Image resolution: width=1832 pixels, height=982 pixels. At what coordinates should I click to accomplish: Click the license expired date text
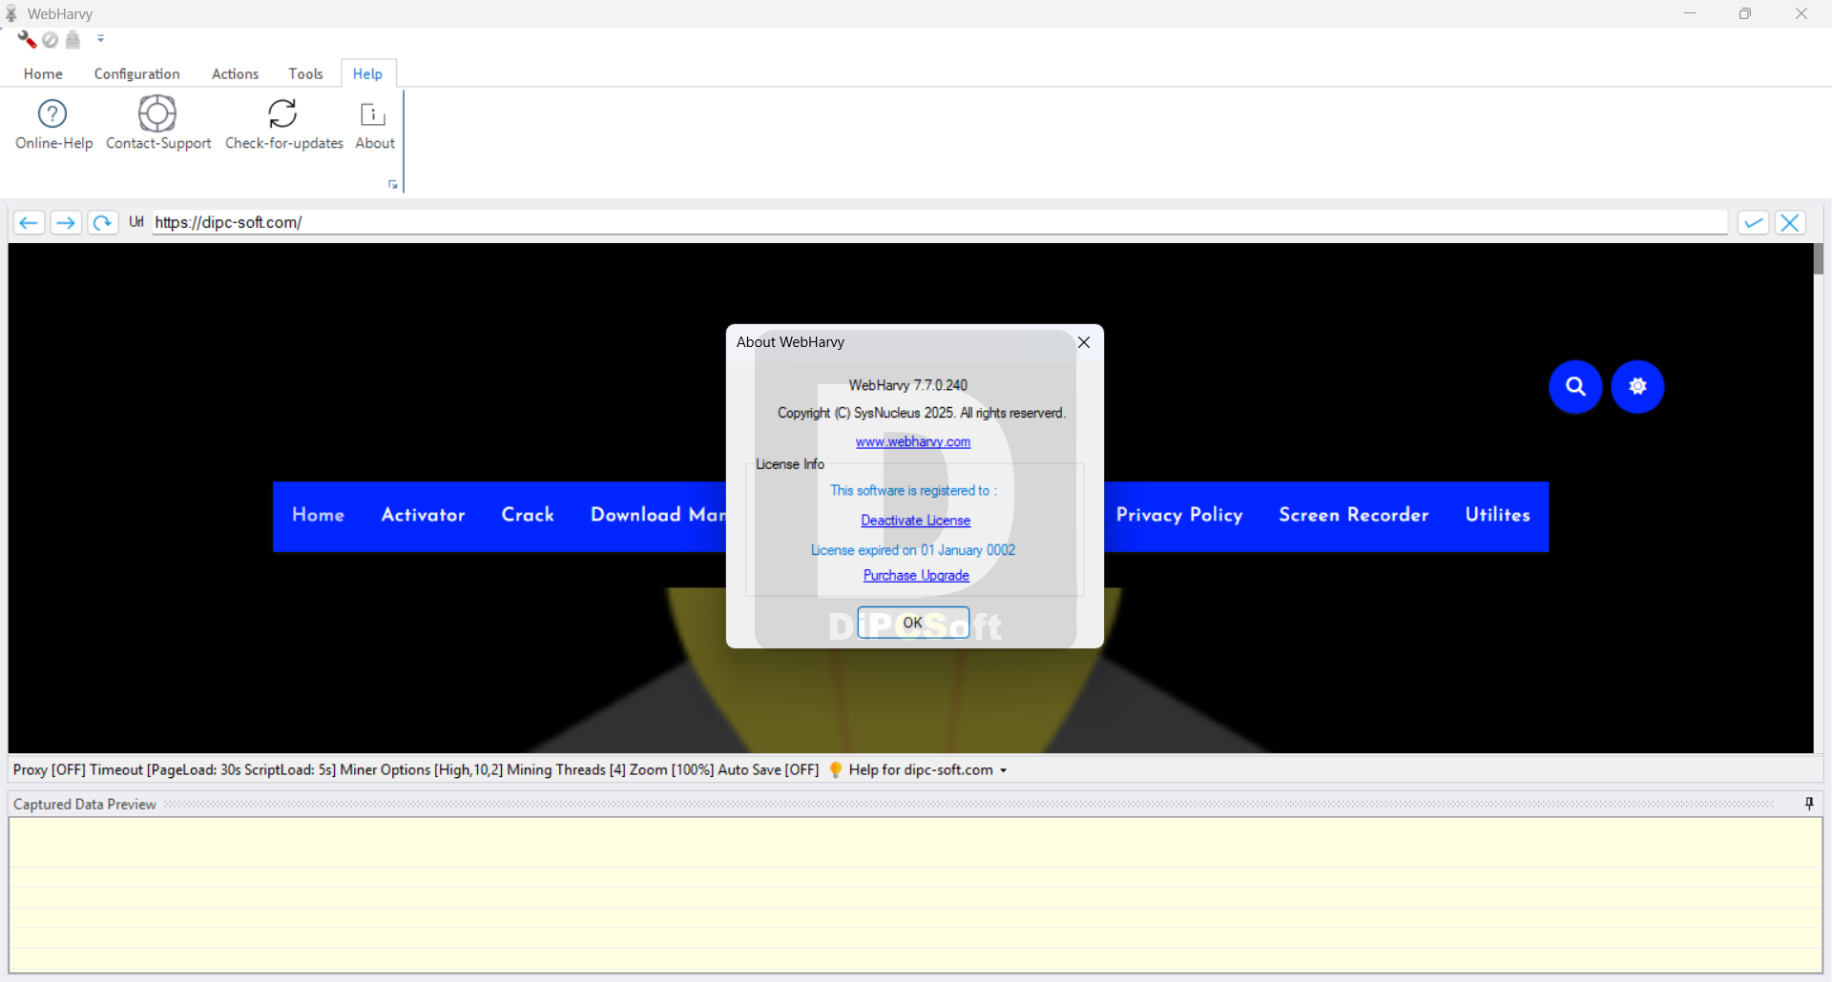point(913,550)
